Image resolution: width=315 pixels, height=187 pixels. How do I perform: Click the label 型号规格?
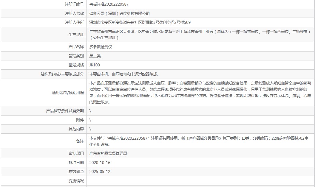pyautogui.click(x=76, y=65)
